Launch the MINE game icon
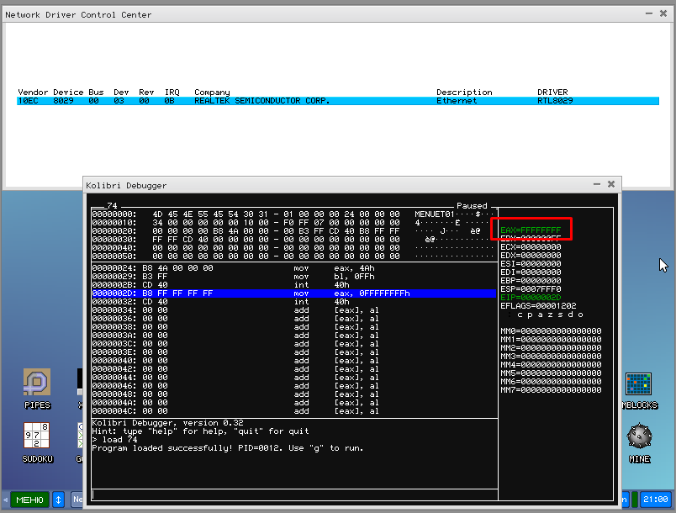Screen dimensions: 676x513 639,436
